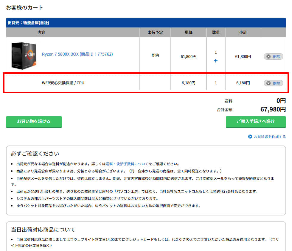
Task: Click the 送料 label above the total
Action: 228,101
